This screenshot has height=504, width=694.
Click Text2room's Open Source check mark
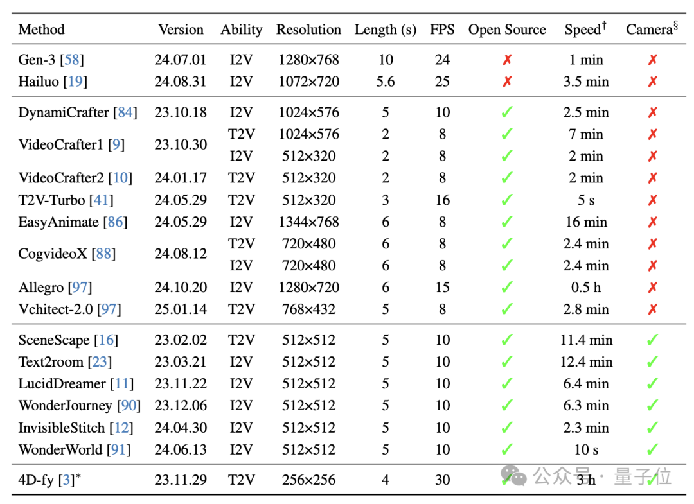(507, 361)
